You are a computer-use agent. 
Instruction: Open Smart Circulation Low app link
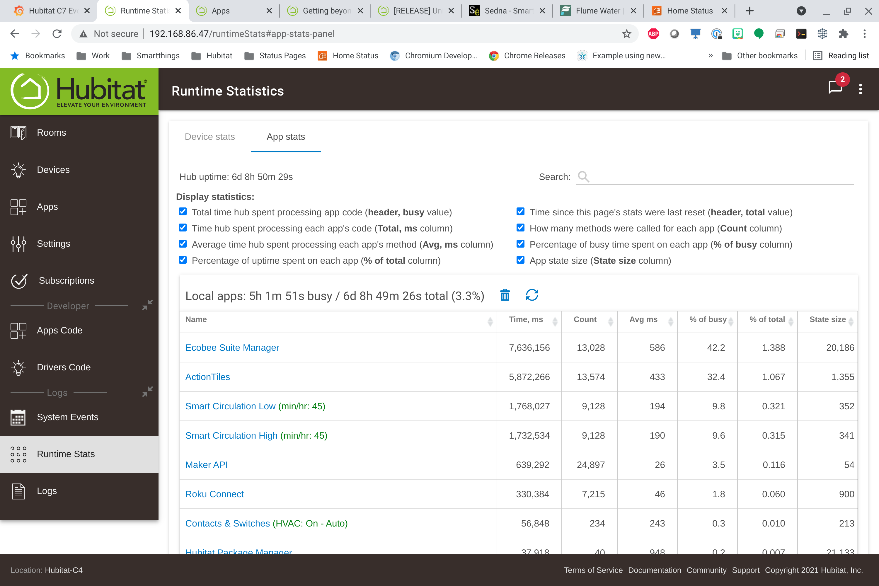click(x=255, y=406)
